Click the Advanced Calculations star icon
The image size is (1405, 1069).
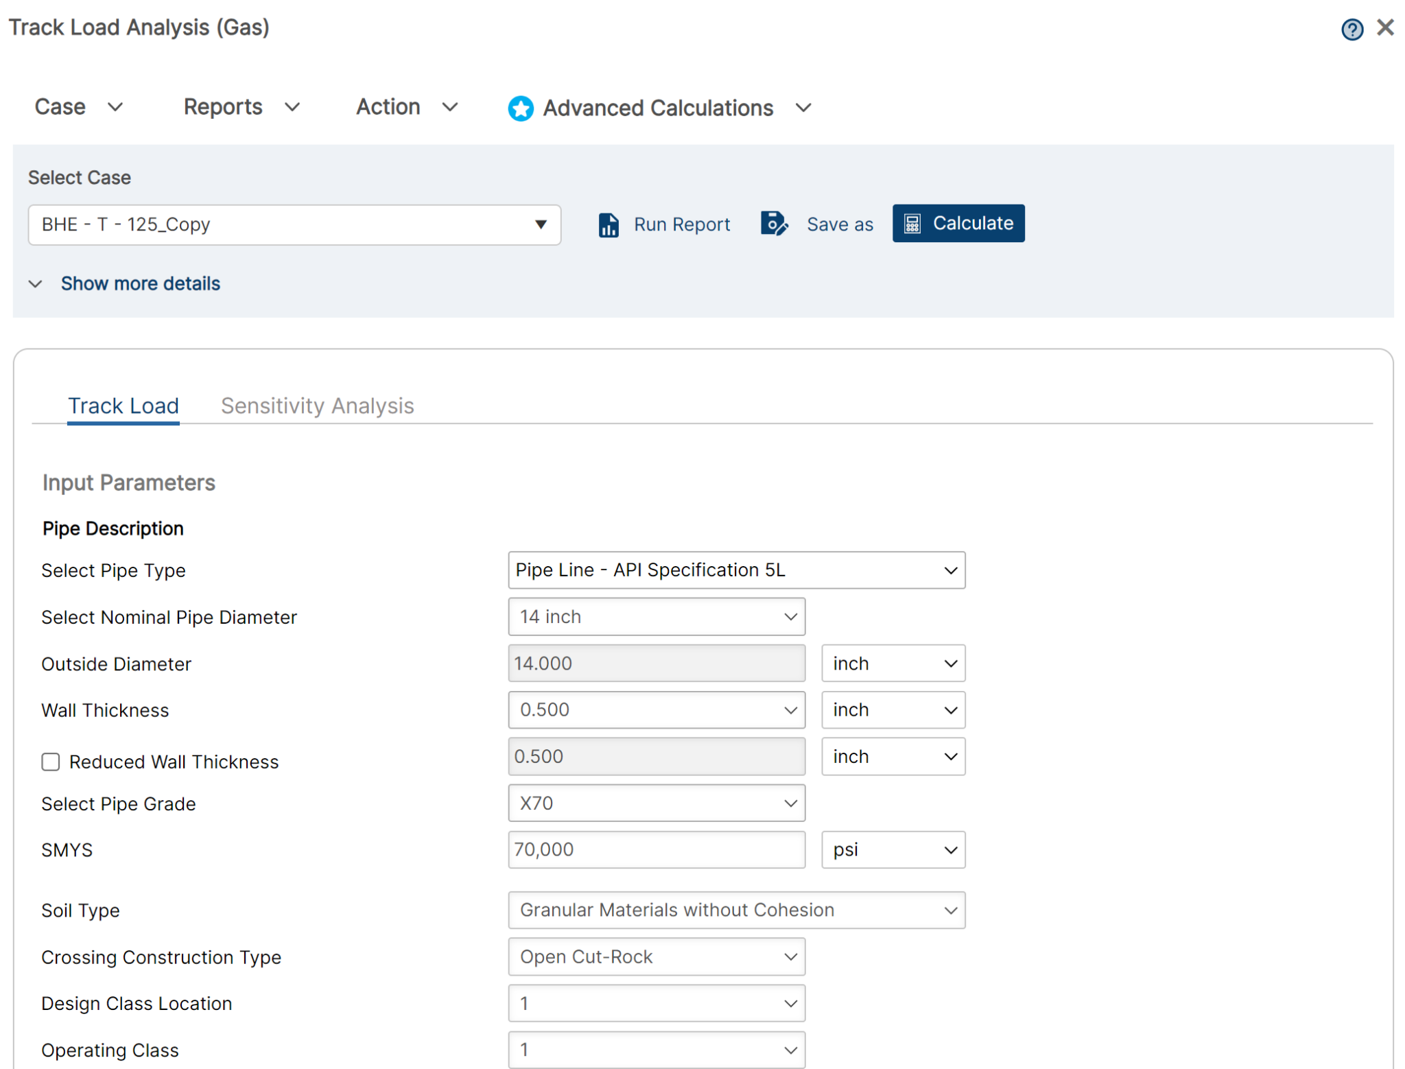pyautogui.click(x=521, y=108)
